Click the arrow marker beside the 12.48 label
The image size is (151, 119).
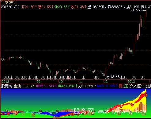click(107, 77)
